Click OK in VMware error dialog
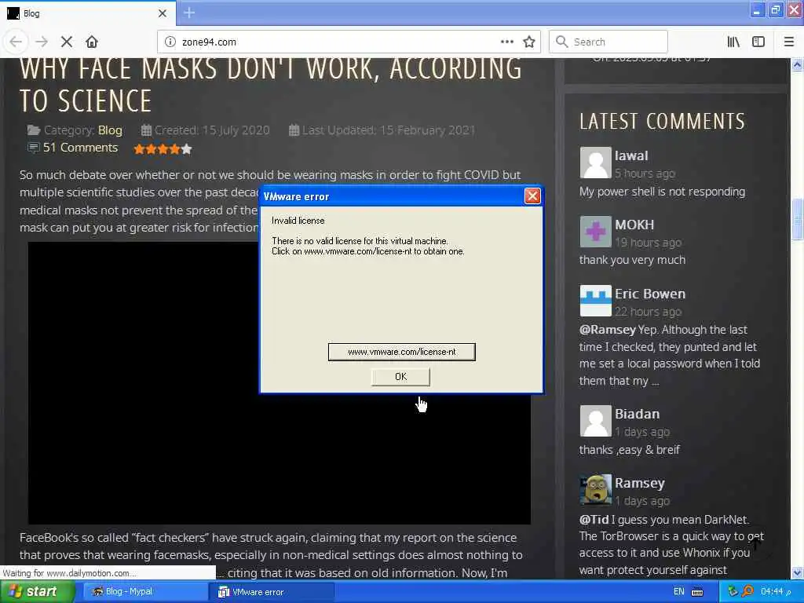Image resolution: width=804 pixels, height=603 pixels. coord(400,377)
